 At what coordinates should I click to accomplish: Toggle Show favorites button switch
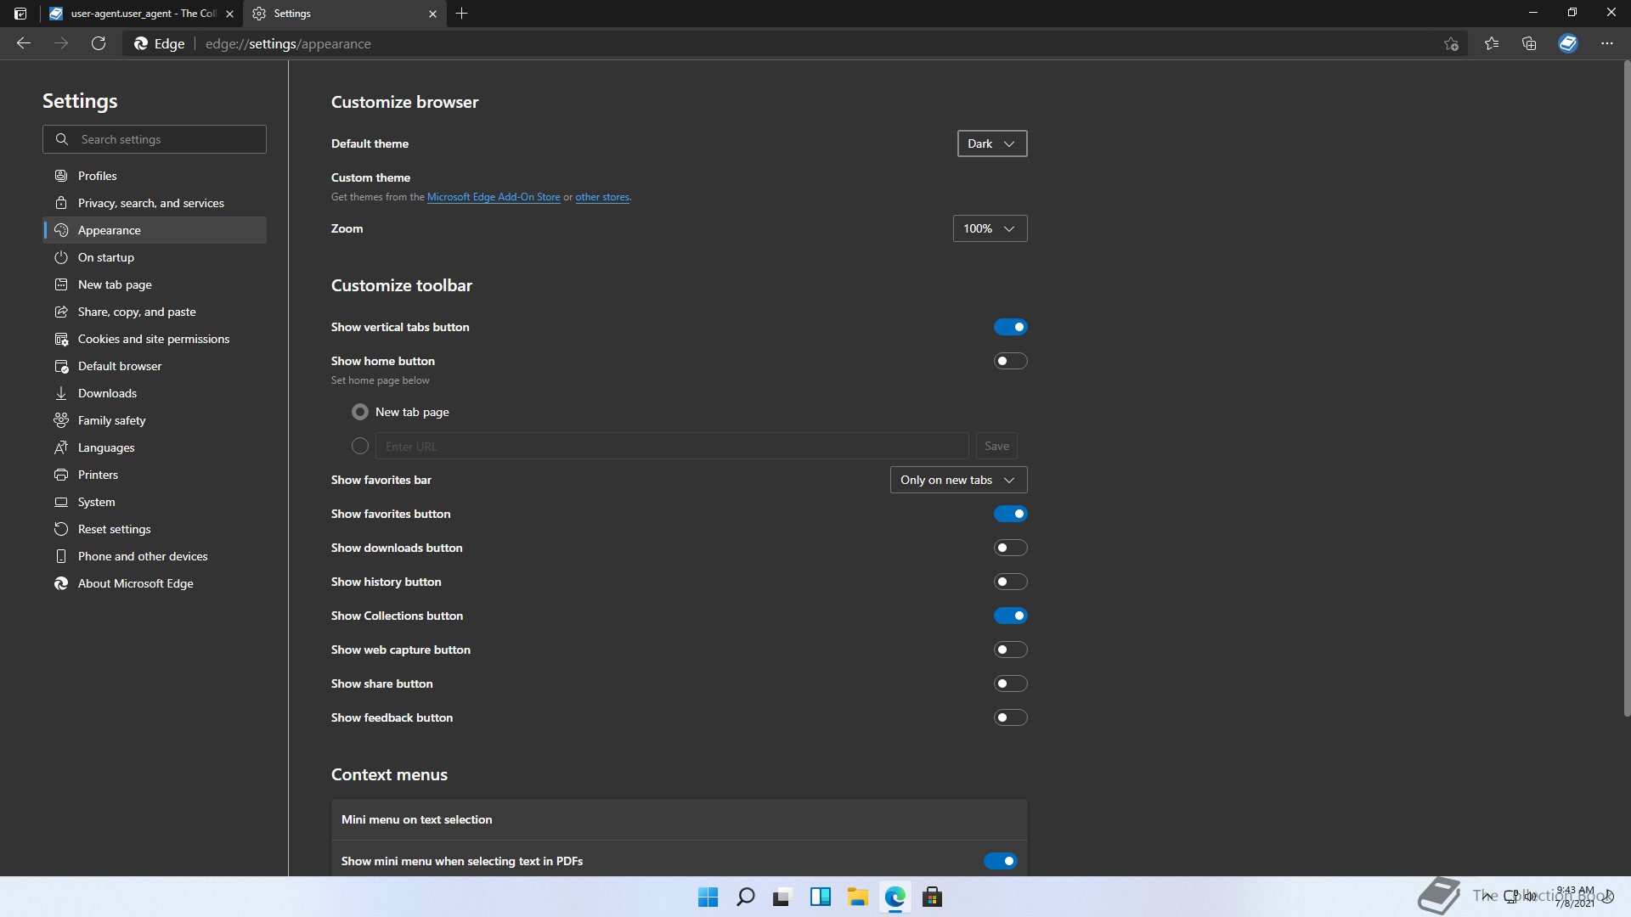click(x=1010, y=514)
